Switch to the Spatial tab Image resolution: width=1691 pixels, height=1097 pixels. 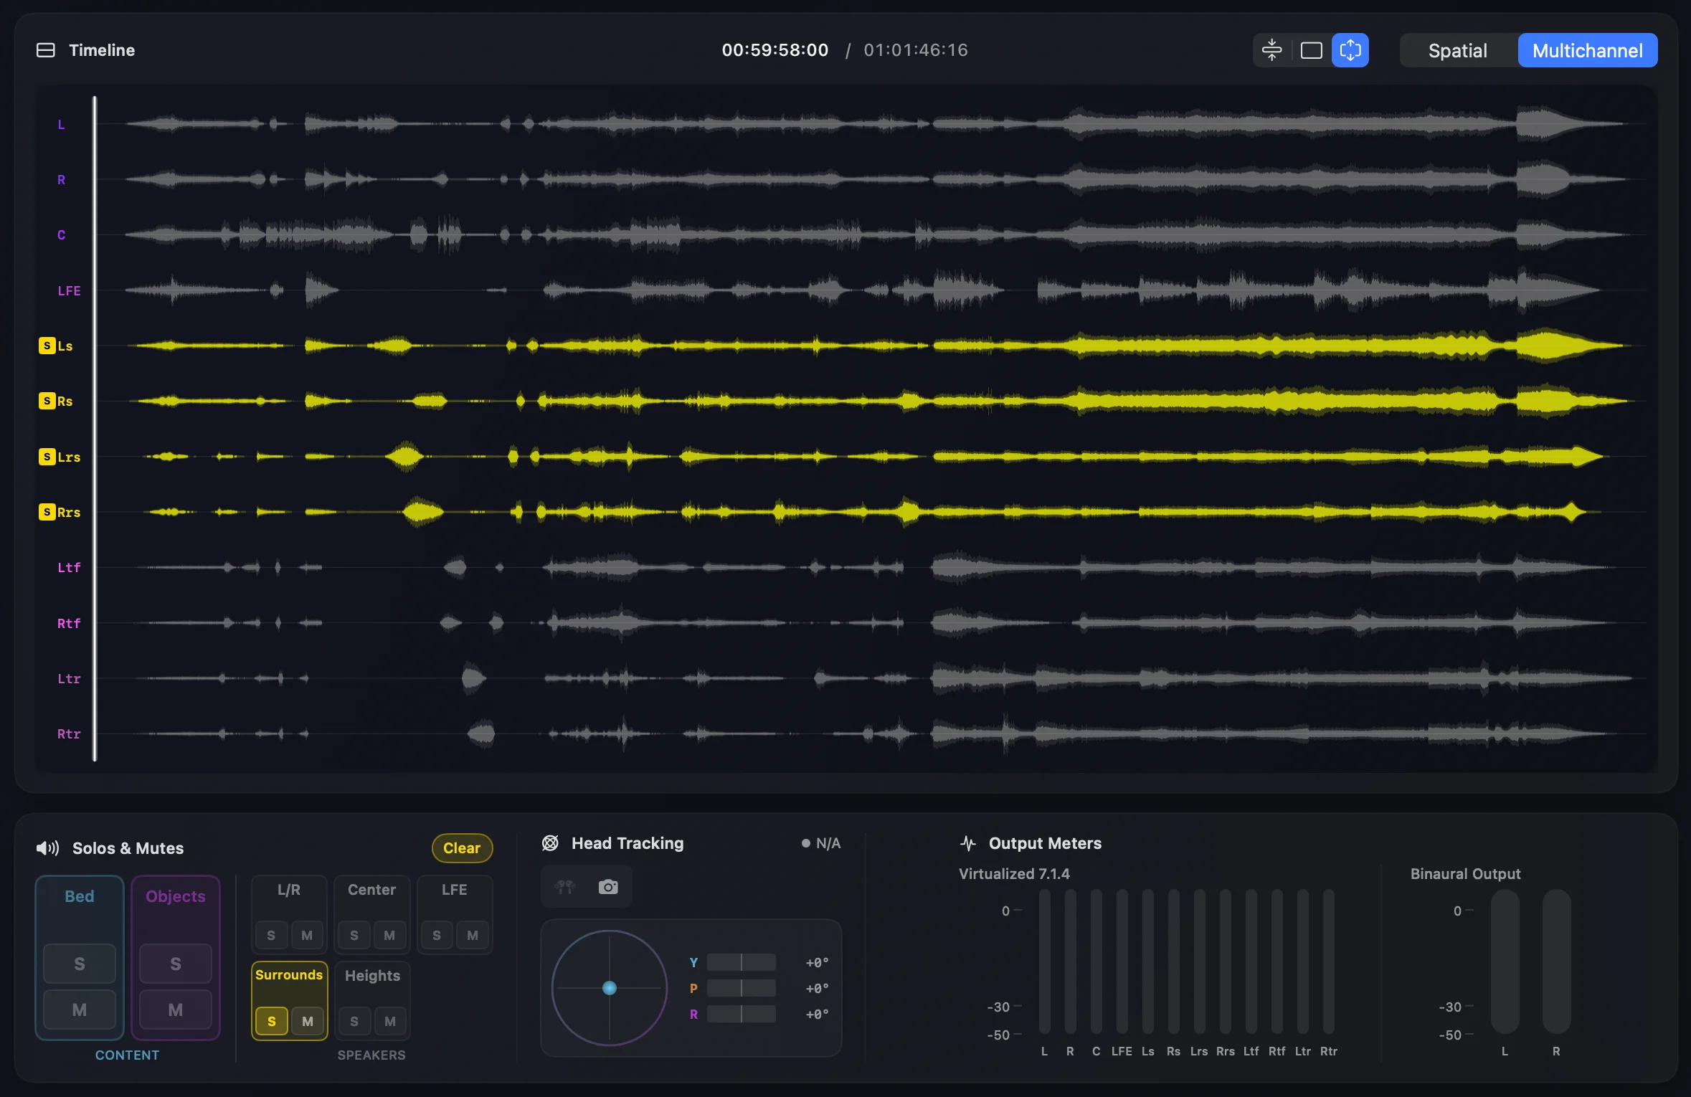coord(1457,49)
